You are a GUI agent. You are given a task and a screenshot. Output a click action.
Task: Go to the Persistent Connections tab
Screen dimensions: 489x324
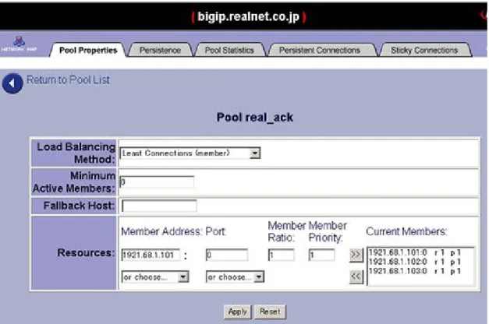click(x=319, y=50)
